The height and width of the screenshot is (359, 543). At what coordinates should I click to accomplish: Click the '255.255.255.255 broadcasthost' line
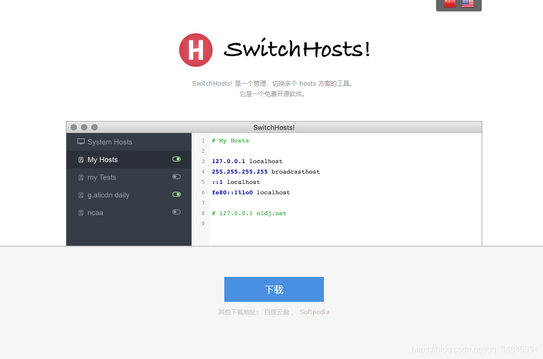click(x=266, y=171)
